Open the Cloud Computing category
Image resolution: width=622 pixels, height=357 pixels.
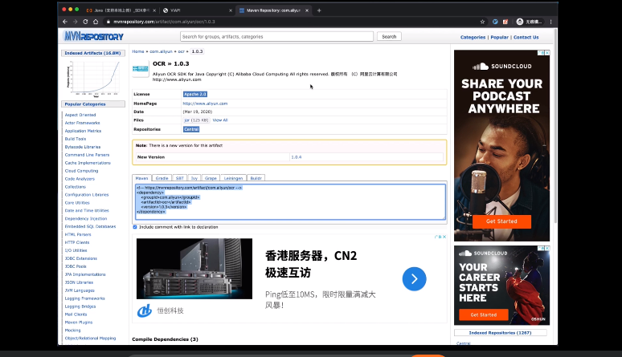click(81, 171)
